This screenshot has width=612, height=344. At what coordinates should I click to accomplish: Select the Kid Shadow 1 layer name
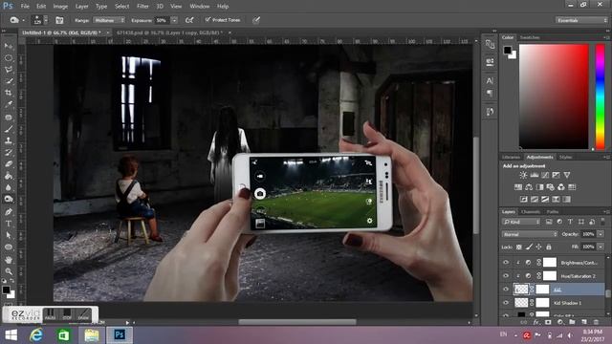[567, 303]
